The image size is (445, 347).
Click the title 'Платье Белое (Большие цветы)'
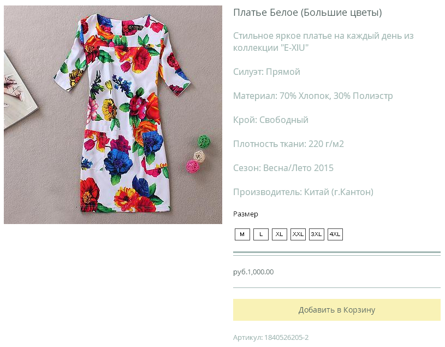(307, 13)
